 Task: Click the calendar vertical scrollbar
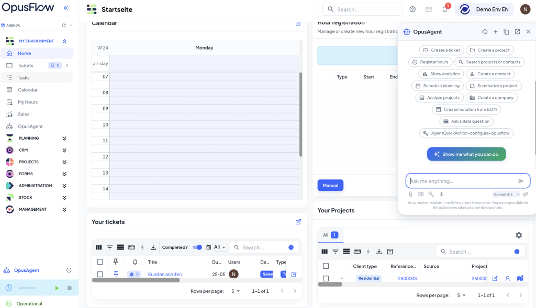pyautogui.click(x=301, y=115)
